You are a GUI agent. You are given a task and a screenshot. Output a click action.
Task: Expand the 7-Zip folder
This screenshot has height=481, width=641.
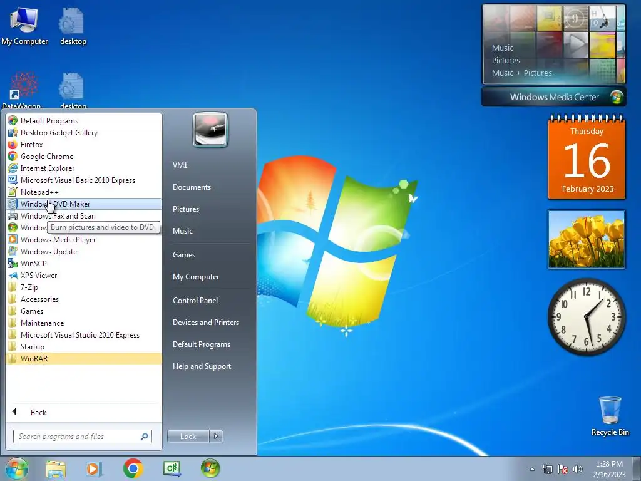coord(84,287)
